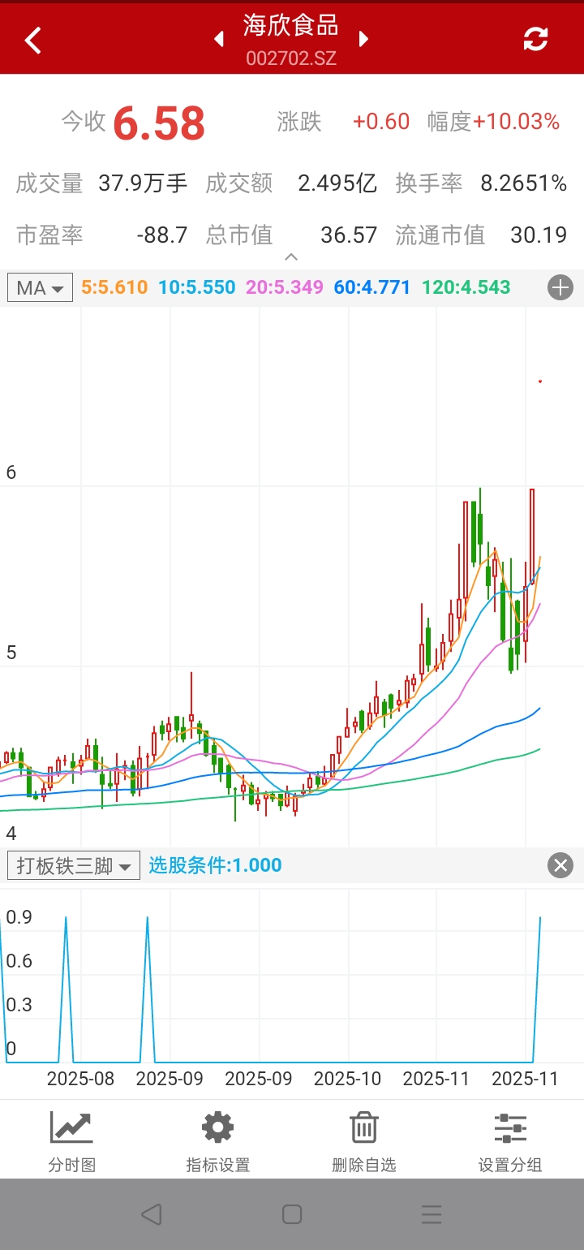Viewport: 584px width, 1250px height.
Task: Add indicator with the plus icon
Action: click(560, 287)
